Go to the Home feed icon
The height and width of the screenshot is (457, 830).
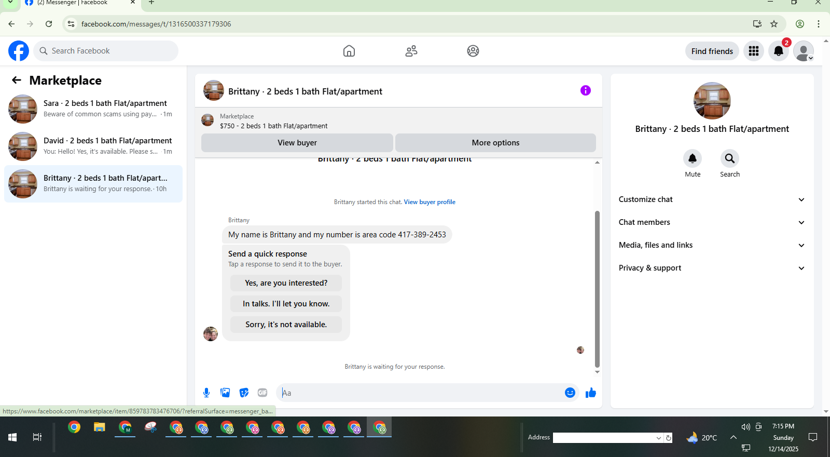pyautogui.click(x=349, y=51)
